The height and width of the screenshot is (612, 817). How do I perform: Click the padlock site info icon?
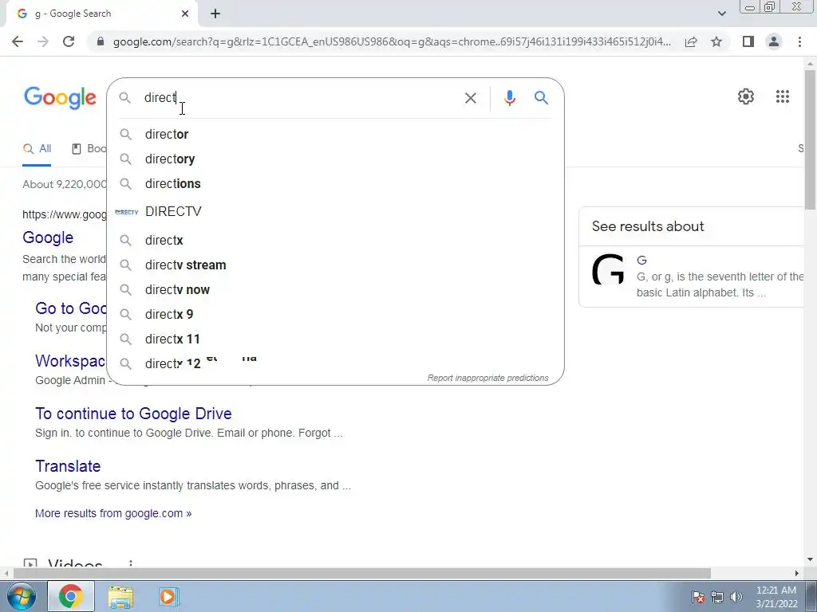coord(101,41)
